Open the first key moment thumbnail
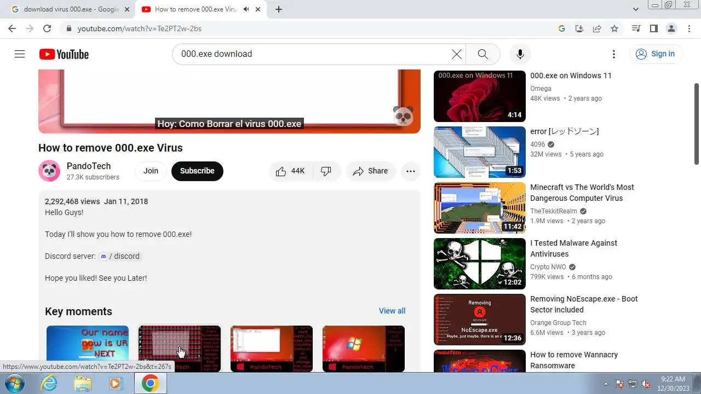Image resolution: width=701 pixels, height=394 pixels. tap(87, 349)
